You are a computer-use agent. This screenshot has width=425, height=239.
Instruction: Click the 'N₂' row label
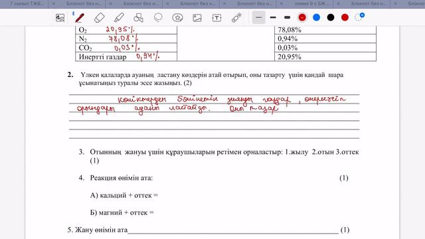[82, 39]
